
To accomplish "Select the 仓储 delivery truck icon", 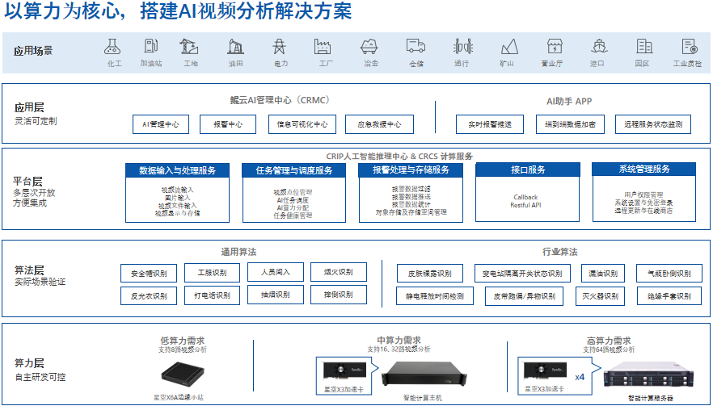I will 416,47.
